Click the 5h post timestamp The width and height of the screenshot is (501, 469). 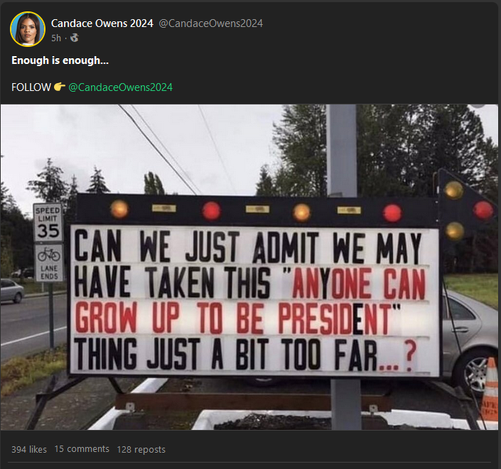pyautogui.click(x=56, y=38)
